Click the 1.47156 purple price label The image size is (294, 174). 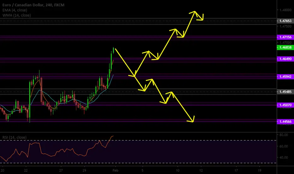(285, 37)
